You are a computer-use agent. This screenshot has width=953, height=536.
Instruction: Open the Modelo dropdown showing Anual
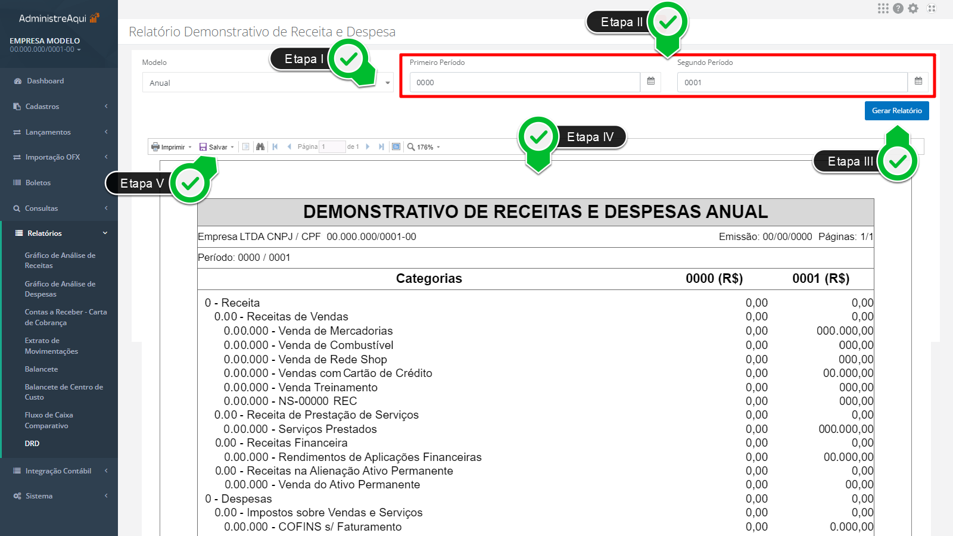(267, 83)
